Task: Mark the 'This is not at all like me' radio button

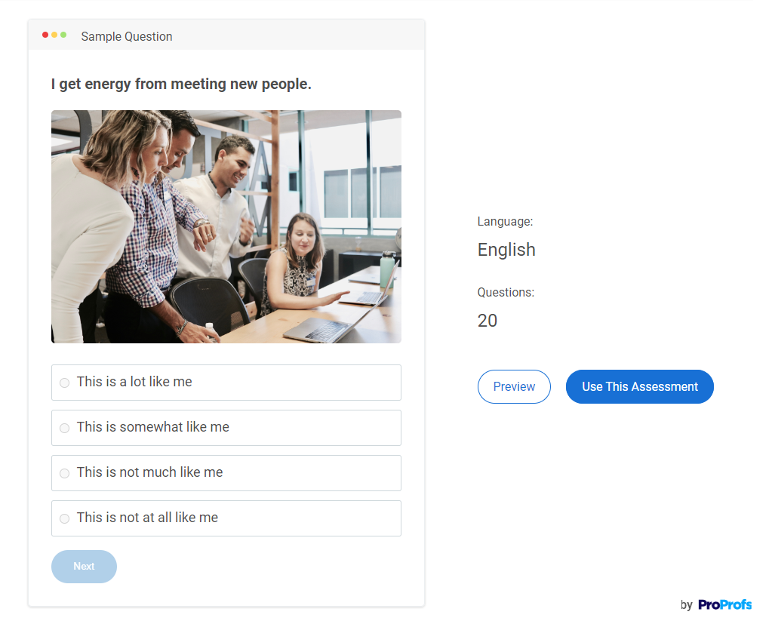Action: 64,519
